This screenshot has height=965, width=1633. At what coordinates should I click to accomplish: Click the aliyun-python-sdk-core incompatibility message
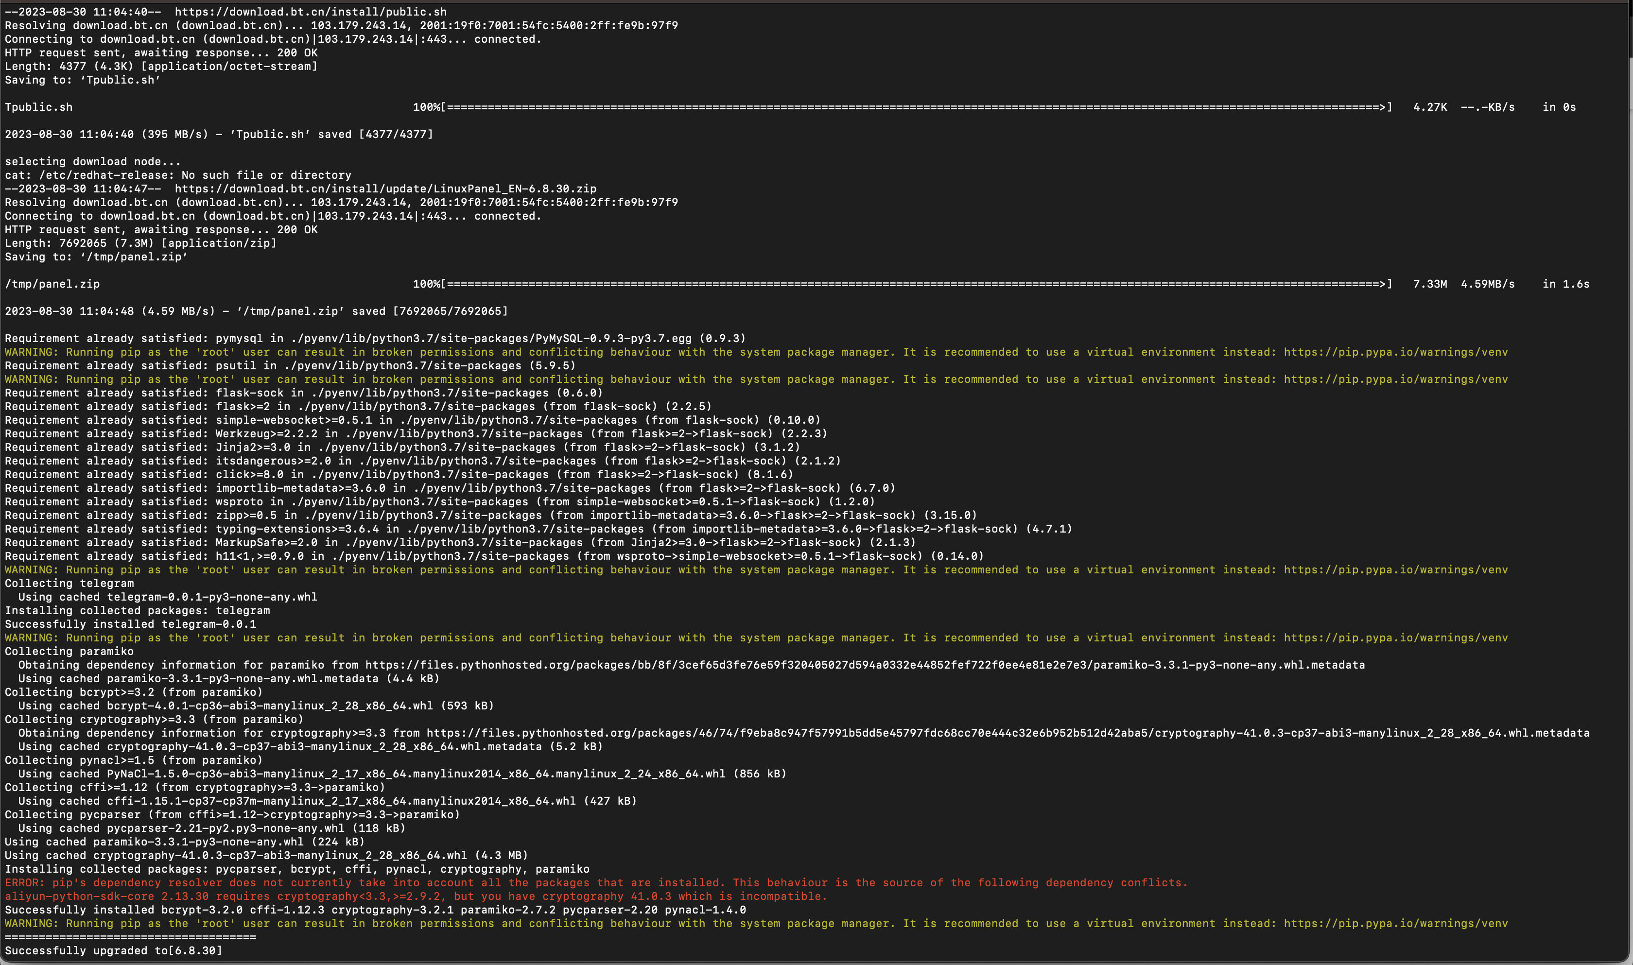(416, 896)
